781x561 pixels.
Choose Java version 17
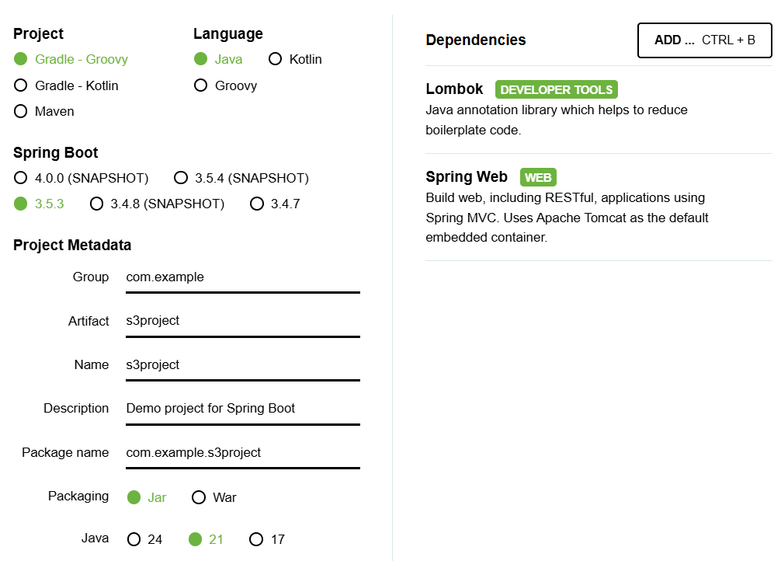click(x=257, y=539)
